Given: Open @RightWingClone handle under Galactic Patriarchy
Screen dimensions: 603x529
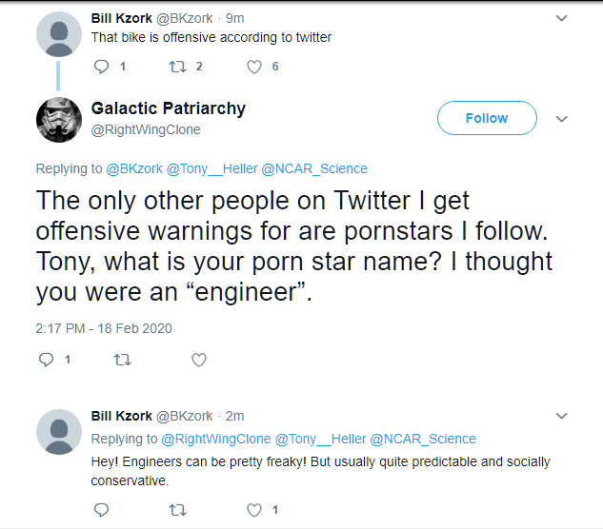Looking at the screenshot, I should [x=146, y=129].
